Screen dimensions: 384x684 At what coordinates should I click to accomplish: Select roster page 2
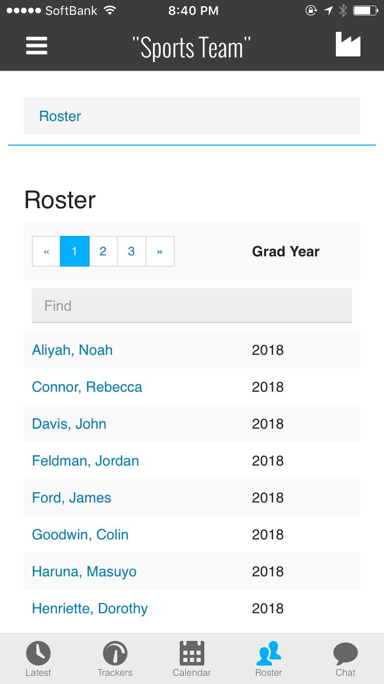tap(103, 251)
